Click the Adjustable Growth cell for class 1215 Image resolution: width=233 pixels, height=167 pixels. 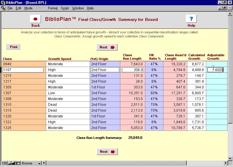217,76
